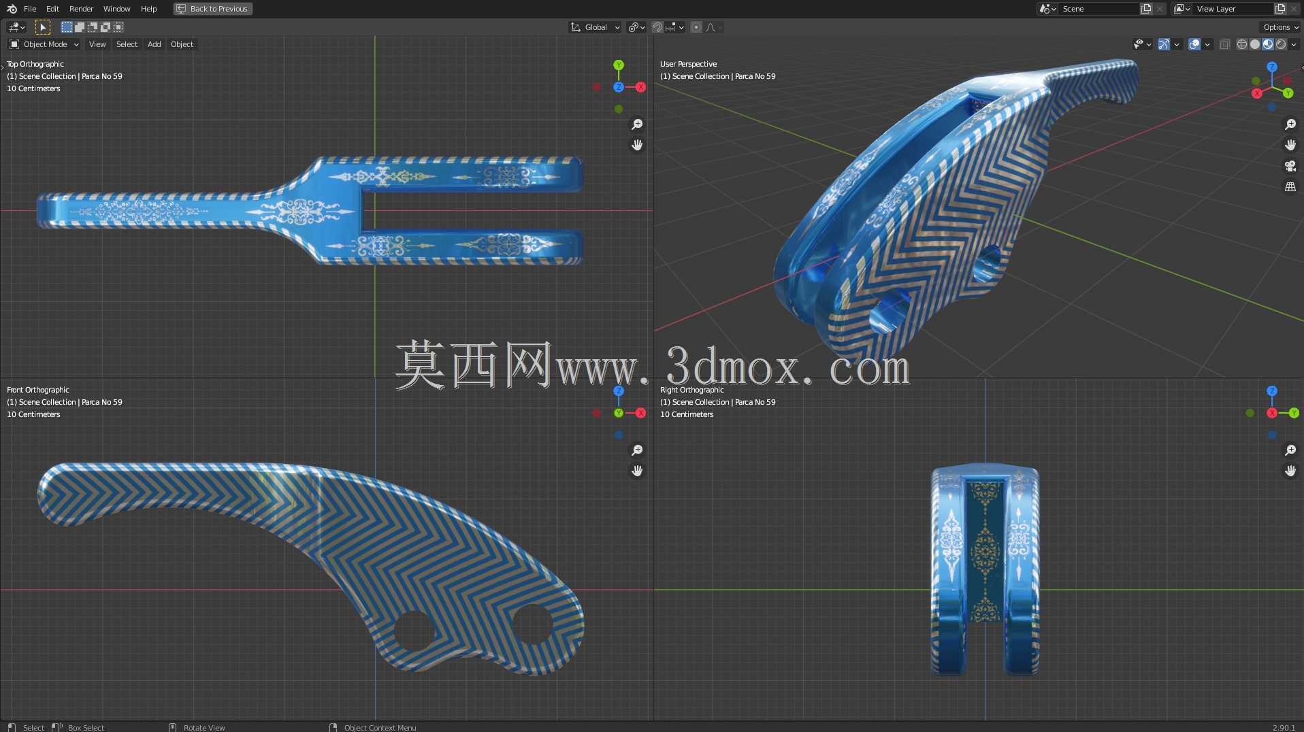Open the Edit menu
Viewport: 1304px width, 732px height.
tap(52, 9)
